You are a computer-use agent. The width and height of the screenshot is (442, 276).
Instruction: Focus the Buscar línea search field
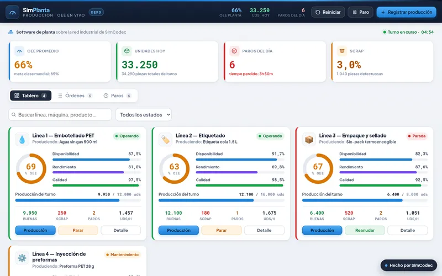point(60,115)
